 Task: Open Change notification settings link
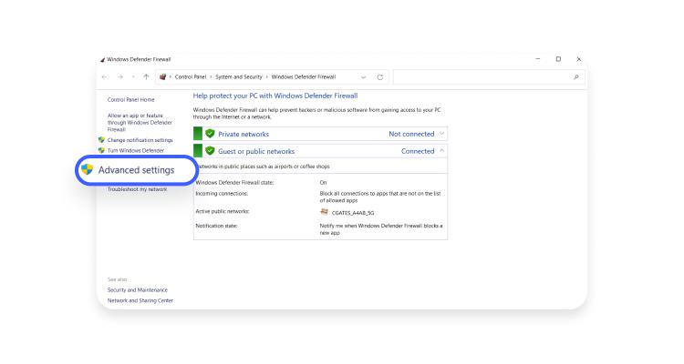point(140,140)
